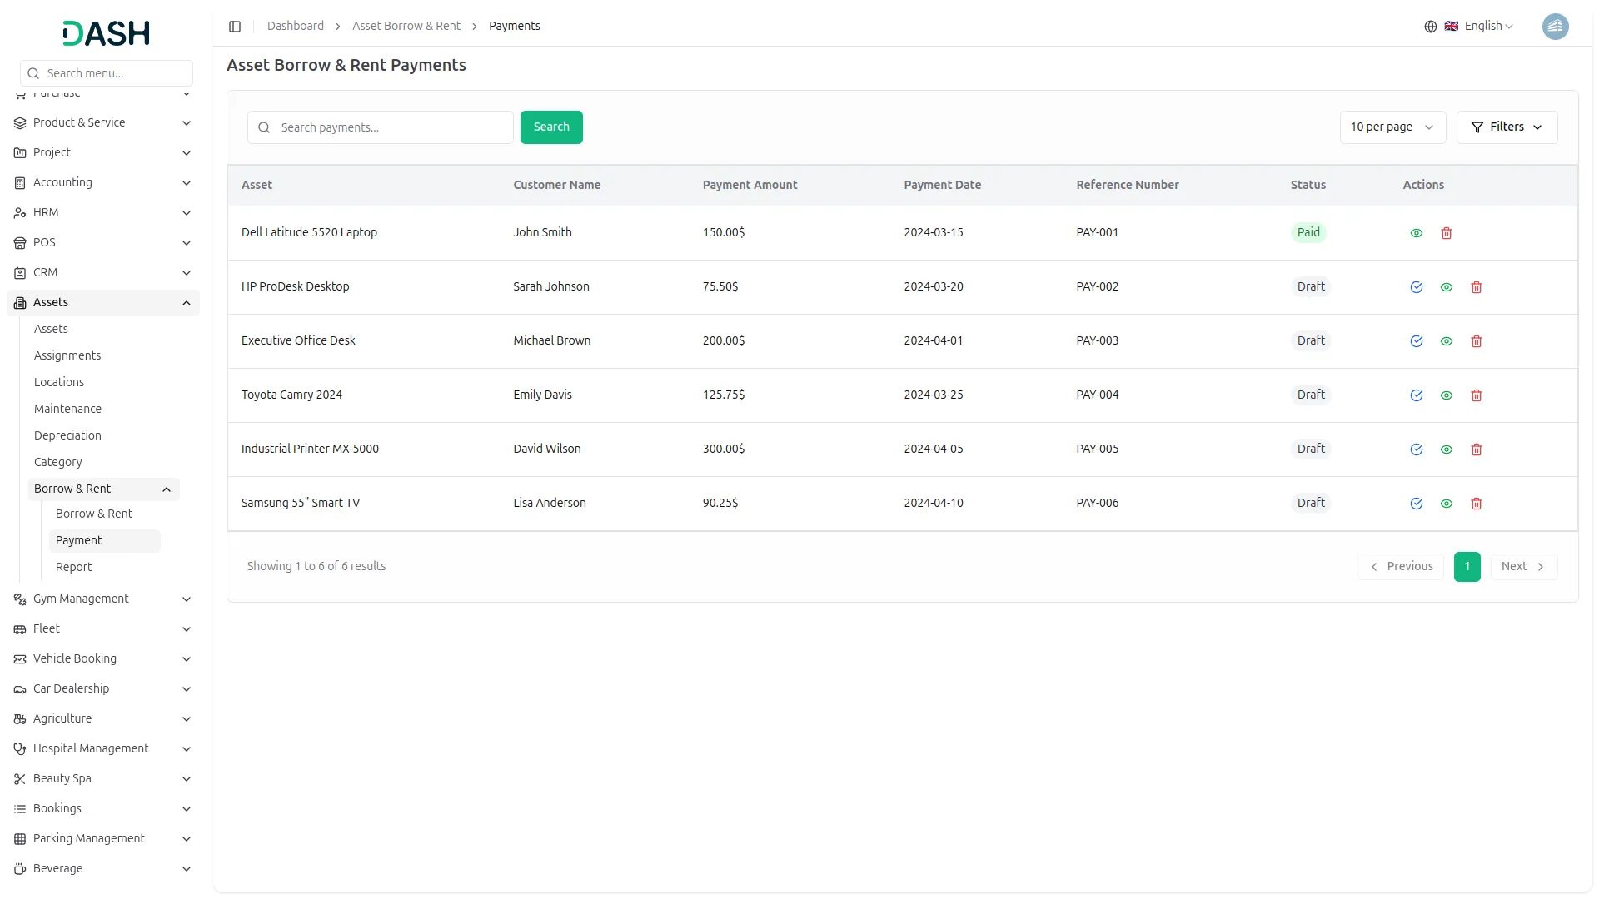The image size is (1599, 899).
Task: View Lisa Anderson's payment details
Action: [1447, 504]
